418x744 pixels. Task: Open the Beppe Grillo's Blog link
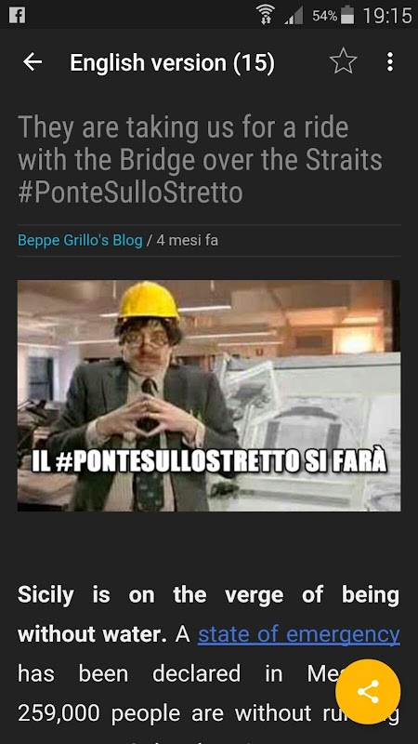click(x=80, y=241)
